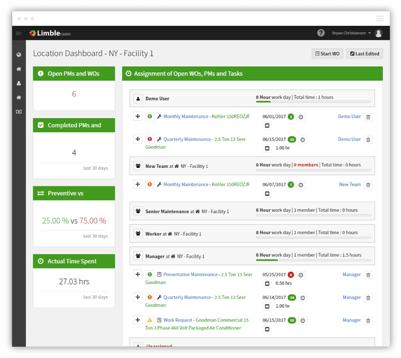Image resolution: width=401 pixels, height=358 pixels.
Task: Click the calendar icon below the 06/15/2017 date
Action: (x=267, y=148)
